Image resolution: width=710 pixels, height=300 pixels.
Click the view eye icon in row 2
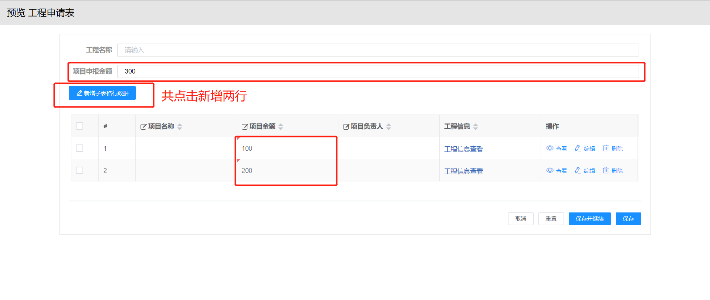click(550, 170)
